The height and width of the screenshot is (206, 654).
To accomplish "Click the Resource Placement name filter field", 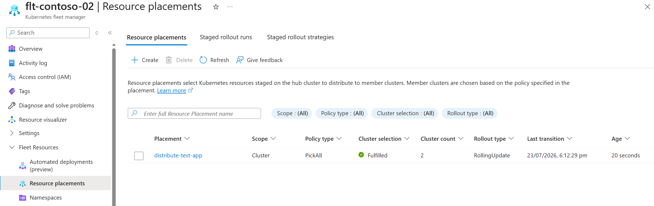I will coord(194,113).
